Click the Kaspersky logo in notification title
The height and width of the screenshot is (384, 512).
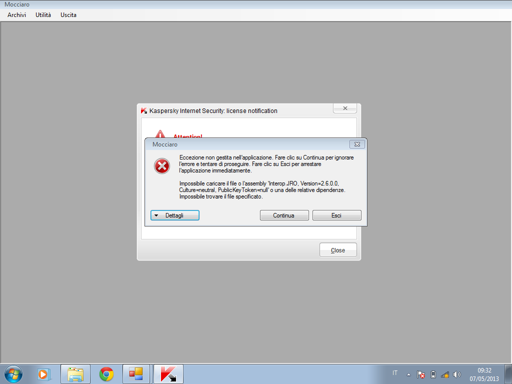tap(143, 110)
